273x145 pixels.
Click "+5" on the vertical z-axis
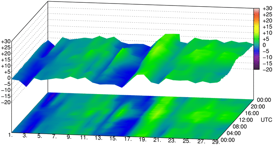coord(7,72)
